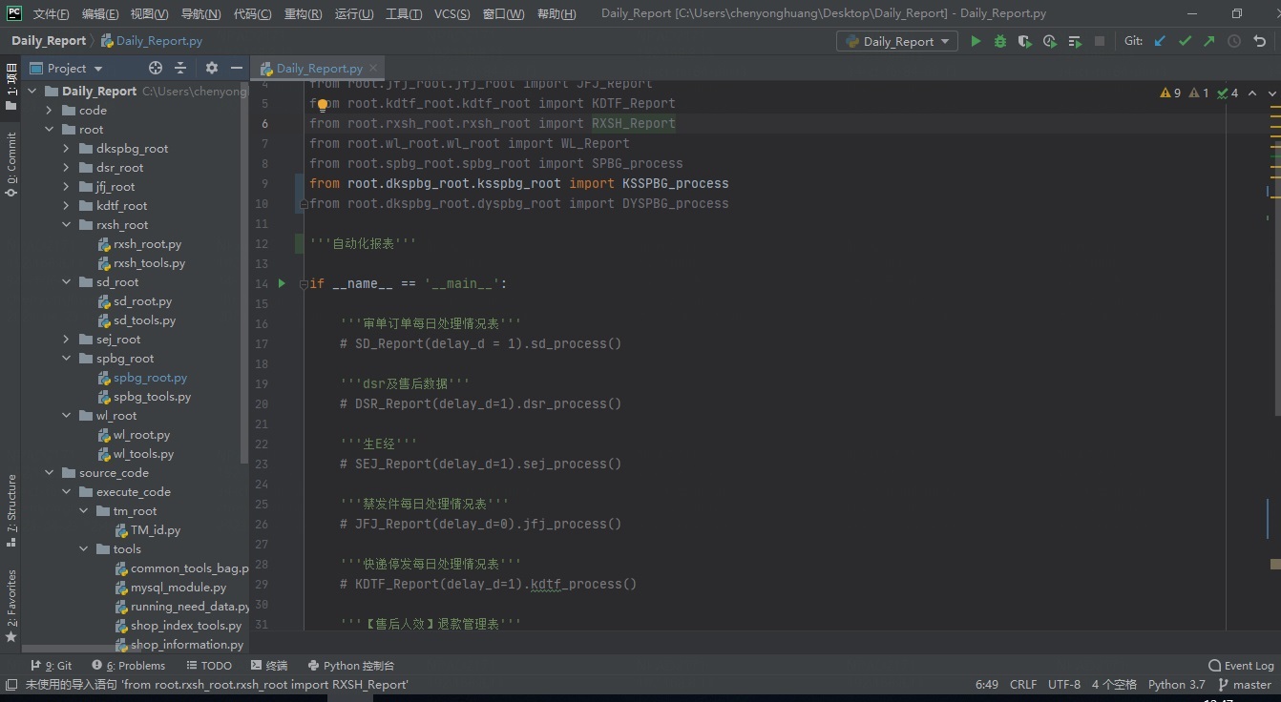1281x702 pixels.
Task: Select spbg_root.py in the project tree
Action: (150, 378)
